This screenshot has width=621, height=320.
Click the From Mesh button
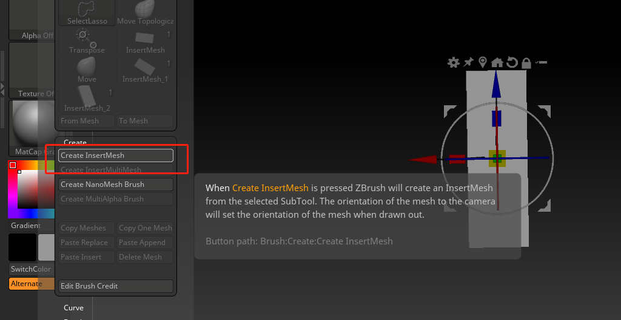tap(87, 121)
